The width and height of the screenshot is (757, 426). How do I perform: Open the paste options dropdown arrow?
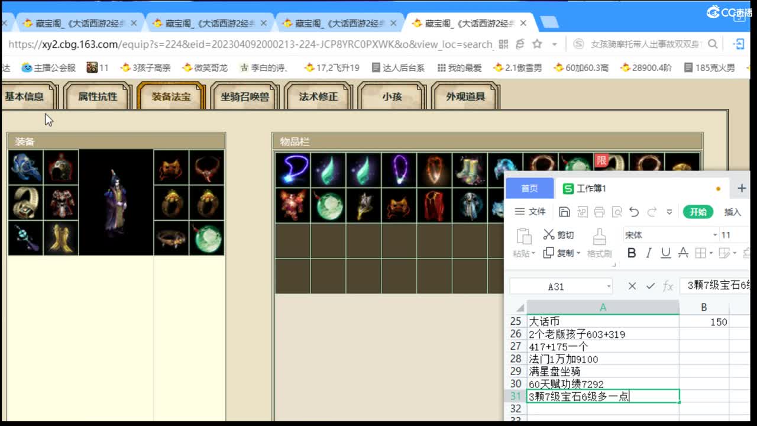(533, 254)
